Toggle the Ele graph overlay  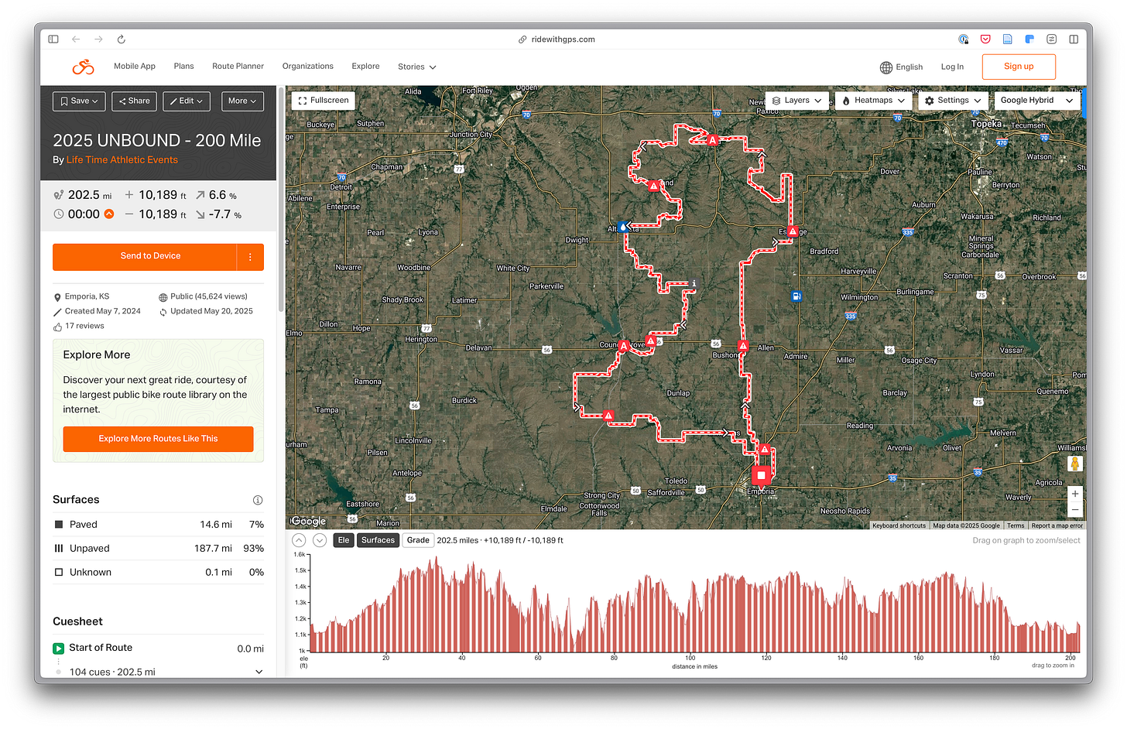click(x=344, y=540)
